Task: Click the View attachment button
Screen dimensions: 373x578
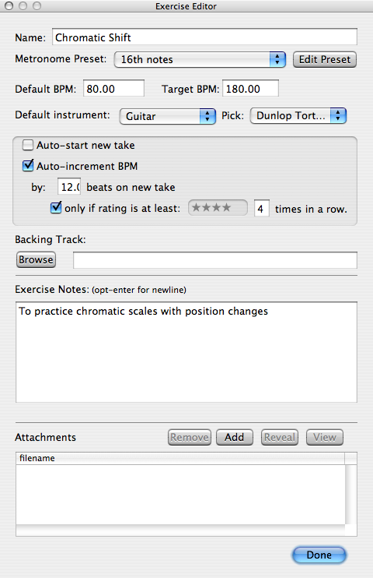Action: click(x=325, y=437)
